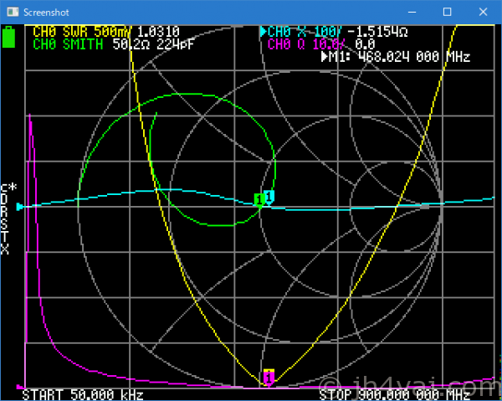
Task: Minimize the Screenshot window
Action: (409, 13)
